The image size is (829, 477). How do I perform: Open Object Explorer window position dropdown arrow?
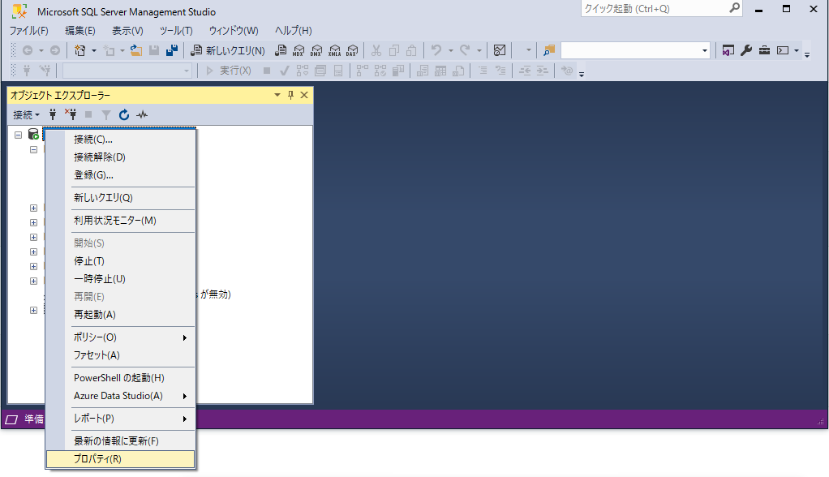coord(277,95)
